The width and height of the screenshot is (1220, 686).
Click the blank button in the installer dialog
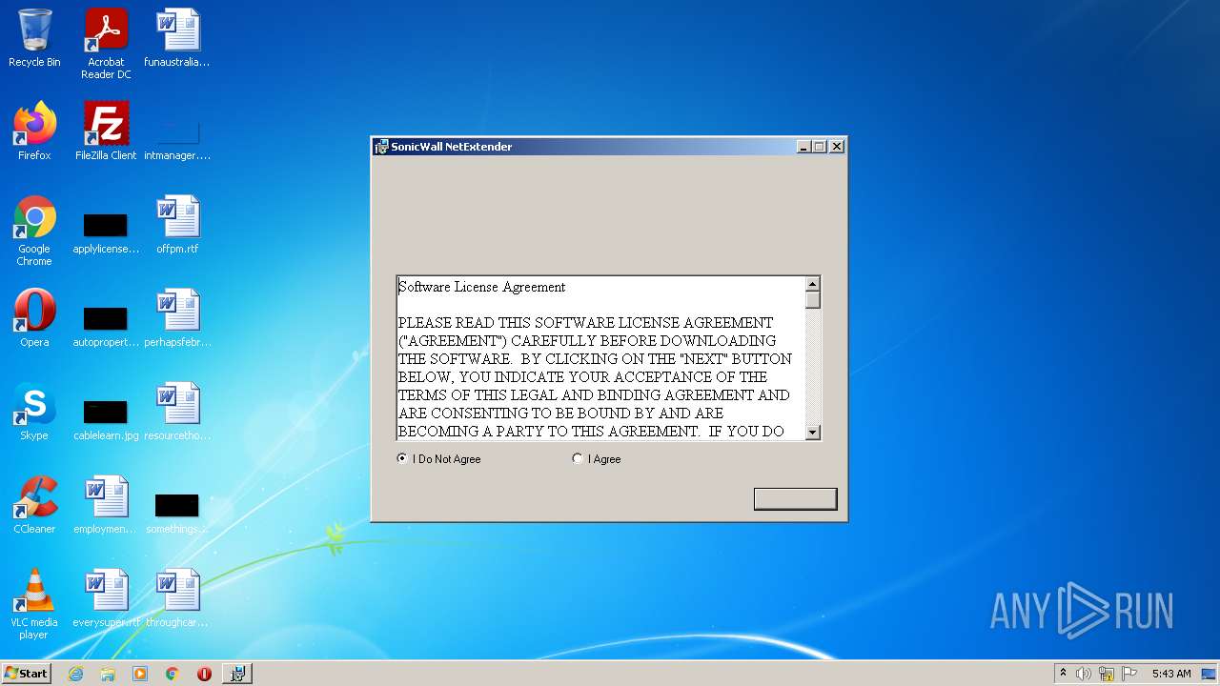click(x=795, y=499)
